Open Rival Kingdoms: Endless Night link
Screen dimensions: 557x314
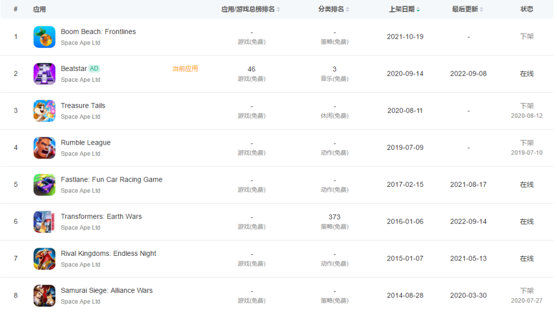click(x=108, y=253)
